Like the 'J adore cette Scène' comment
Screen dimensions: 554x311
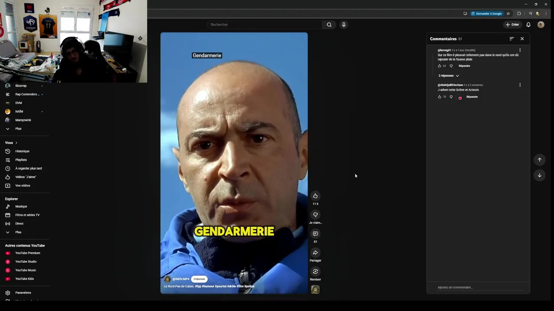(439, 97)
